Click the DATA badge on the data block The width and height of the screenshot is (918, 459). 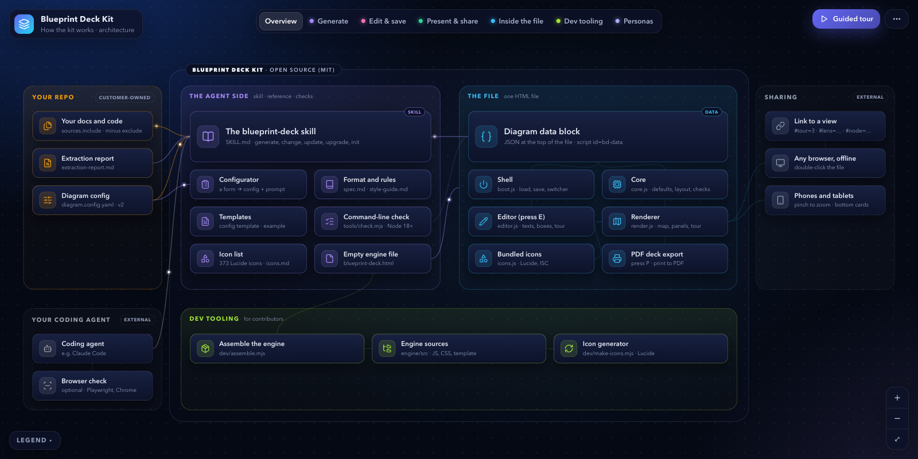711,112
